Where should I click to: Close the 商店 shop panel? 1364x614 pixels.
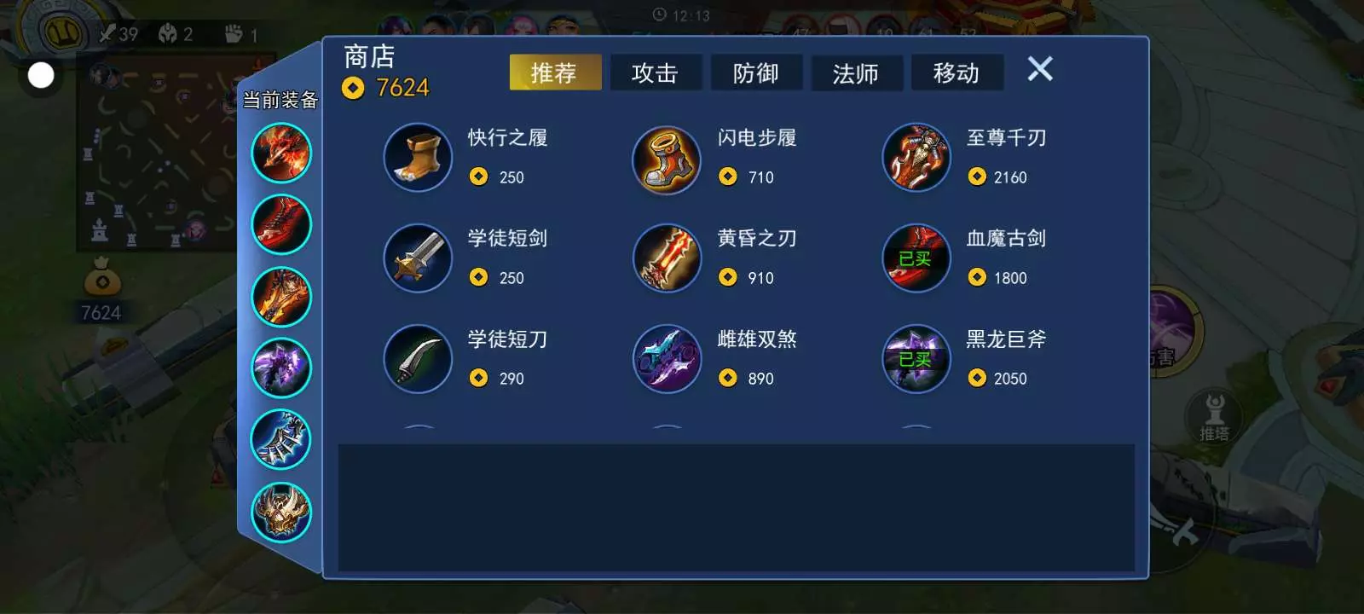point(1040,68)
